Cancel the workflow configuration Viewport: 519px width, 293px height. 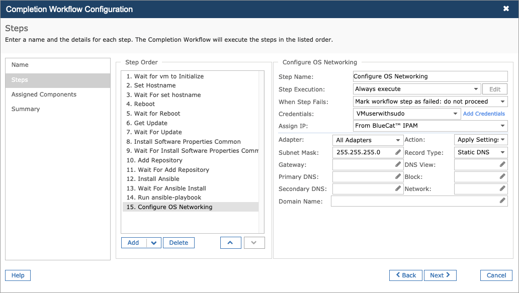tap(496, 275)
